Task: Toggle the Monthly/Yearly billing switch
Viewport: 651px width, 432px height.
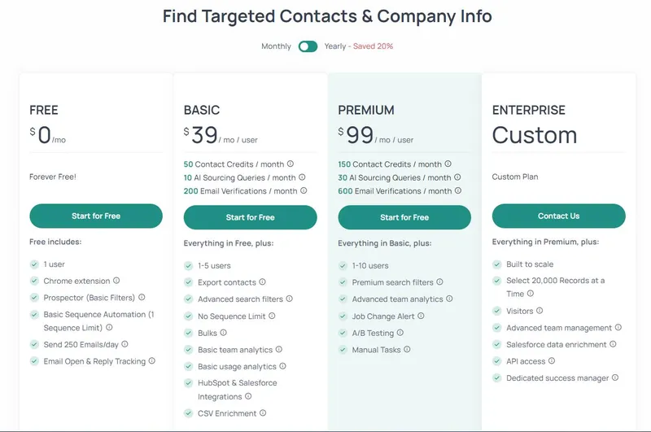Action: pos(308,46)
